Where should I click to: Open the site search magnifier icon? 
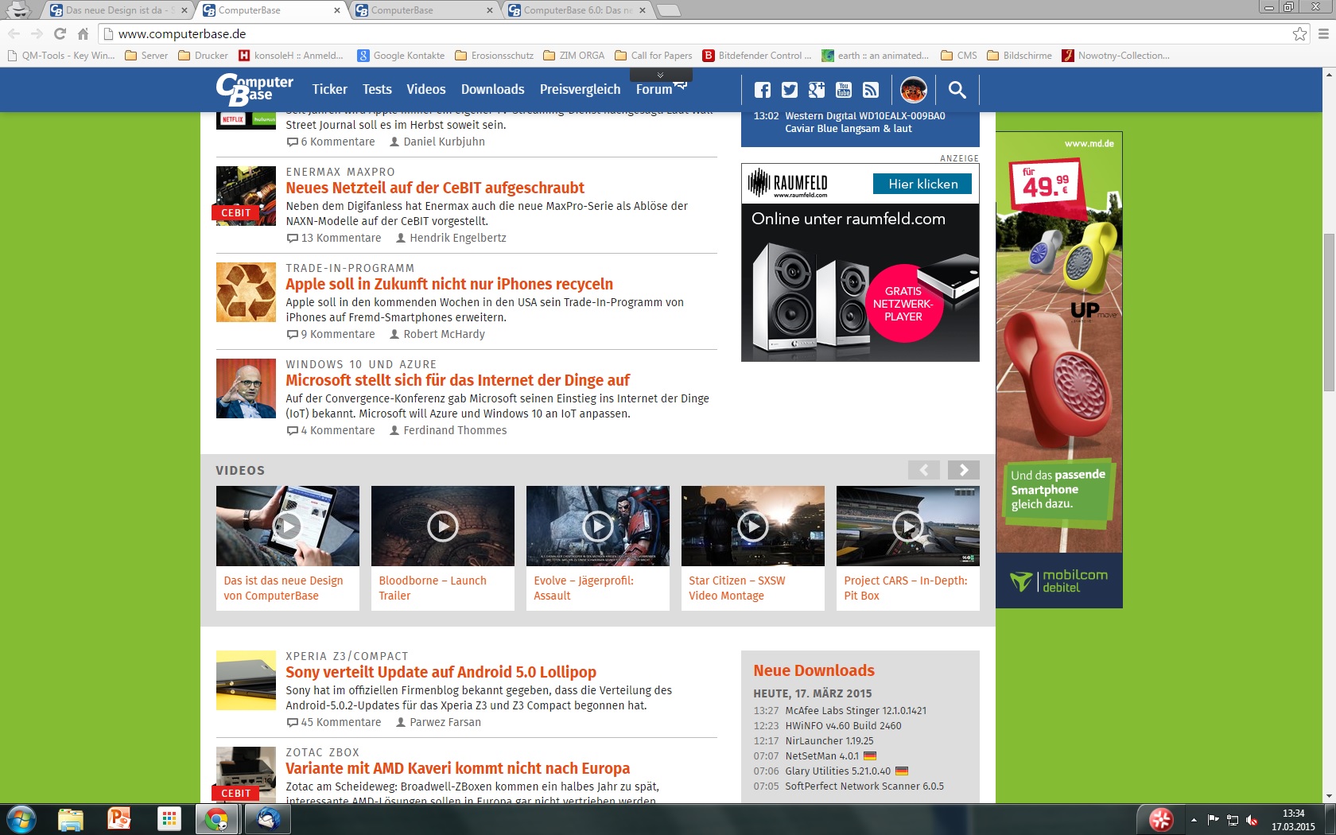coord(957,90)
